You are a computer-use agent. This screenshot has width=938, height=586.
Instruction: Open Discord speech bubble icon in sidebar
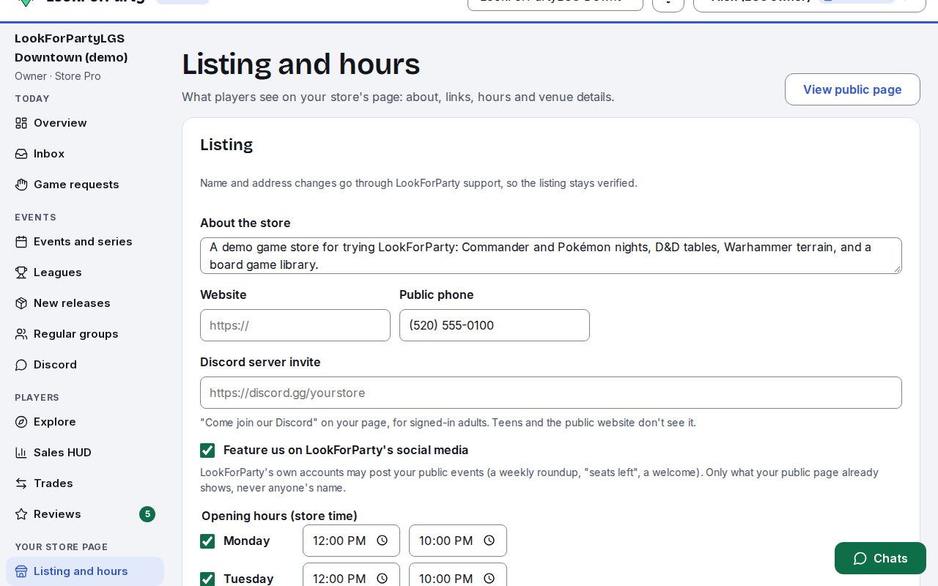(21, 365)
